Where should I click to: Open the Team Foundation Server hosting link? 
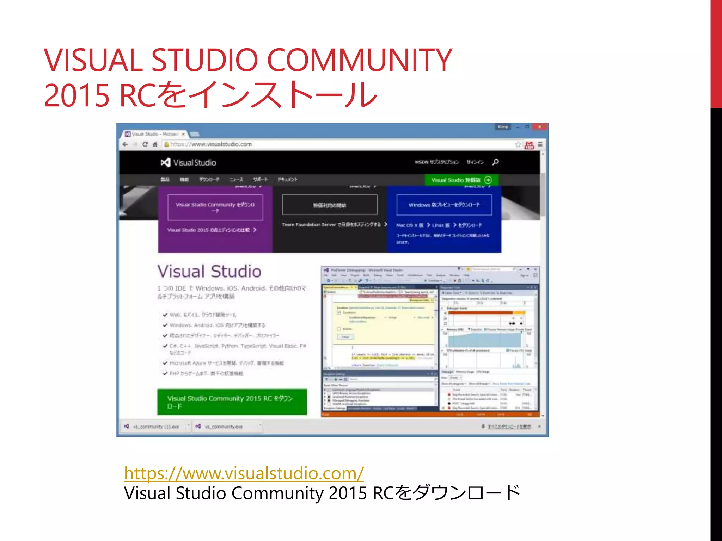(334, 224)
